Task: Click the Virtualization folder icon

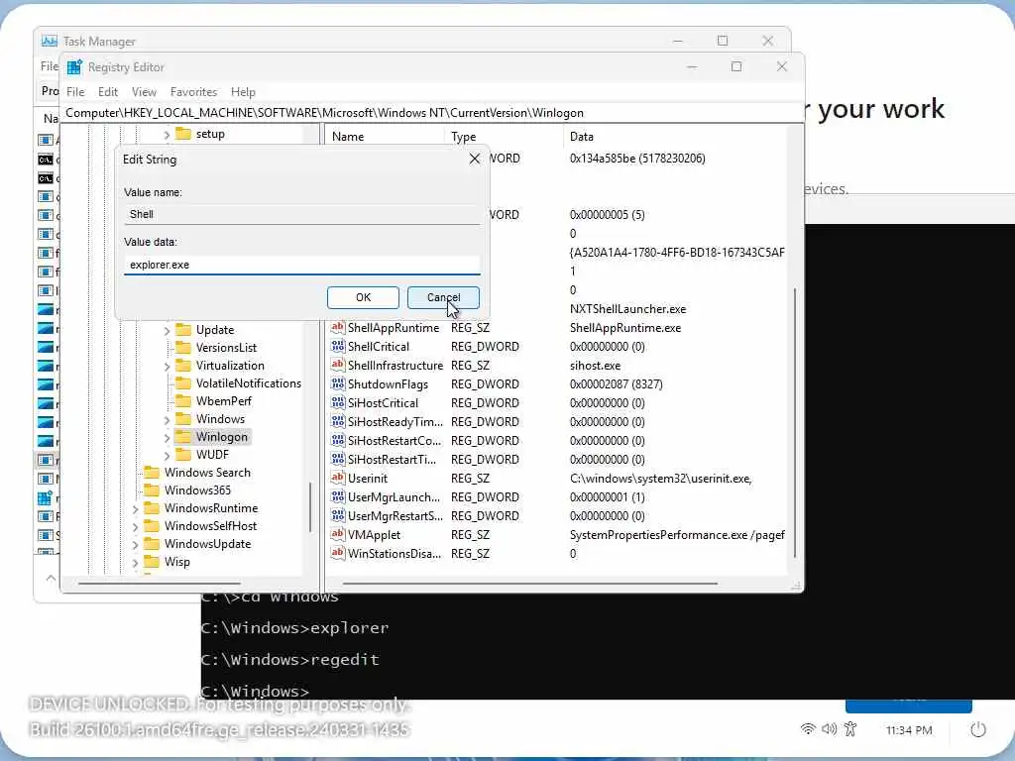Action: click(x=183, y=366)
